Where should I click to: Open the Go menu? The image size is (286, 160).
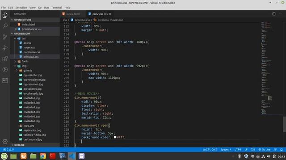tap(40, 8)
